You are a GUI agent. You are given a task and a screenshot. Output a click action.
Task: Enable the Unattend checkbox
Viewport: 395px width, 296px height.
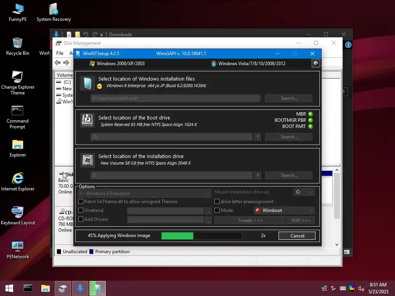(81, 210)
